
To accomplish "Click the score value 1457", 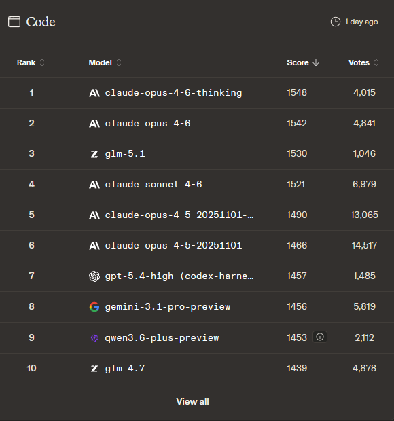I will (297, 276).
